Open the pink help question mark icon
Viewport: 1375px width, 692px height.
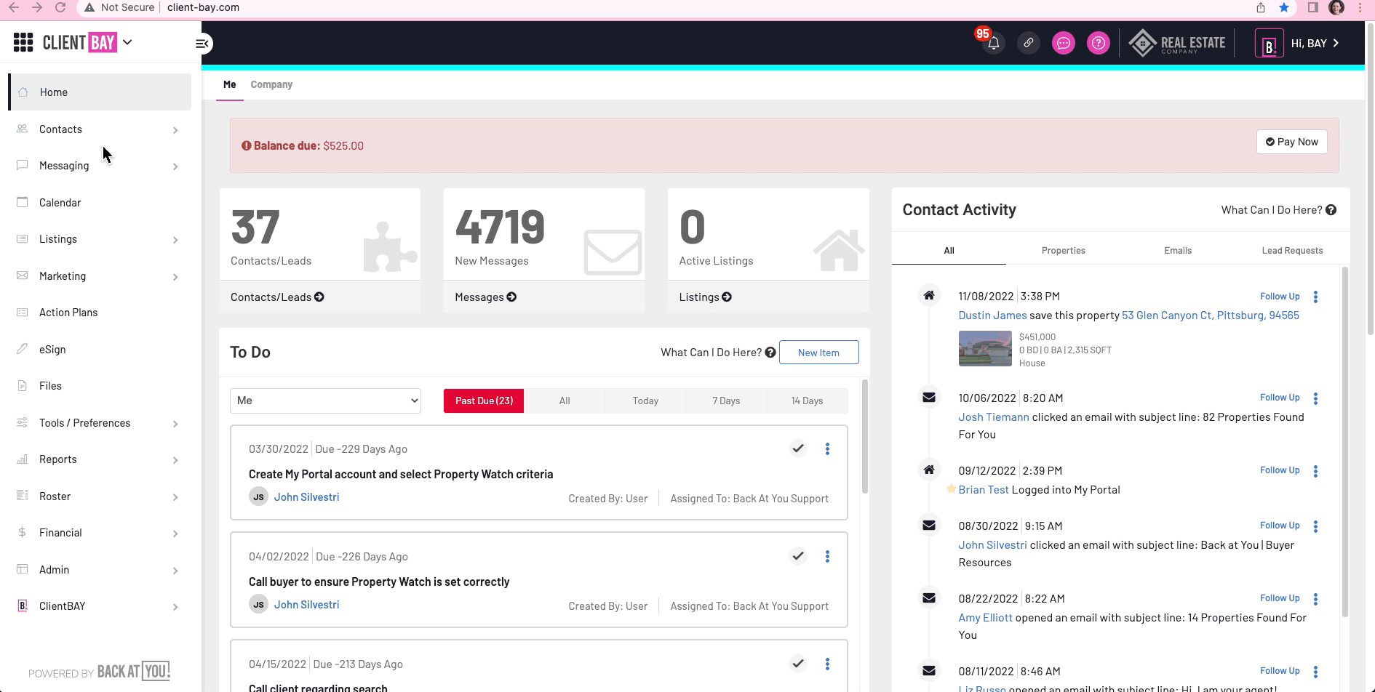click(x=1098, y=44)
